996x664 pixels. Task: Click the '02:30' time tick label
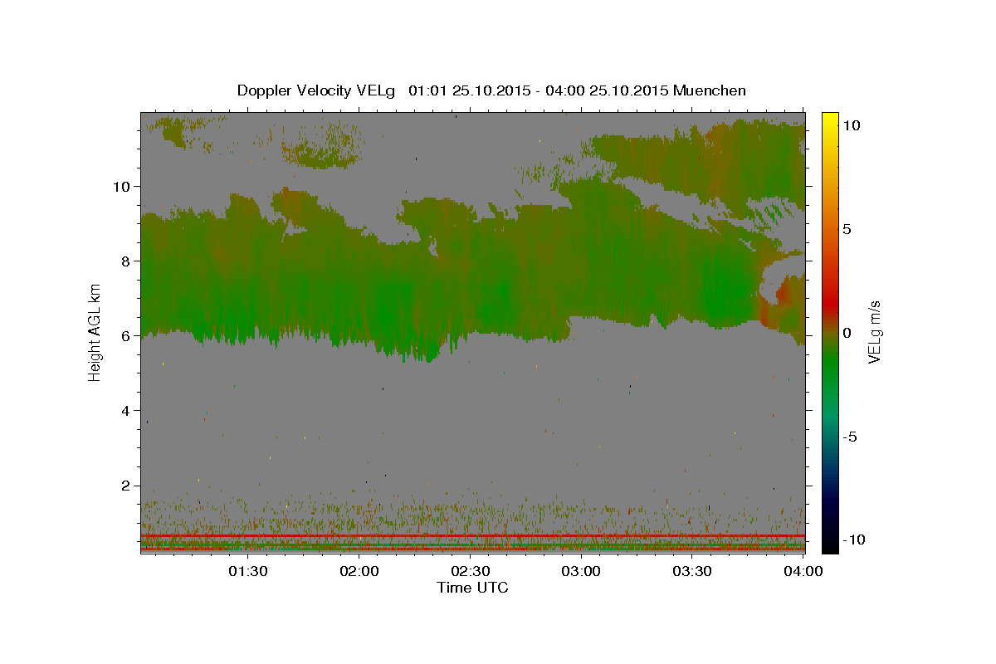[470, 571]
